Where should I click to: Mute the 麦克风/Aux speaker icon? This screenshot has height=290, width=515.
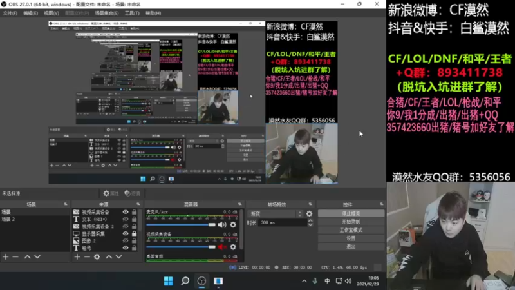coord(222,225)
